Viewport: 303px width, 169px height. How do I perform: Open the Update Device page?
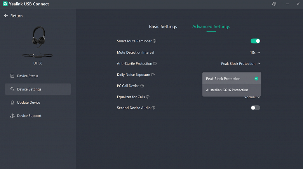(x=38, y=103)
